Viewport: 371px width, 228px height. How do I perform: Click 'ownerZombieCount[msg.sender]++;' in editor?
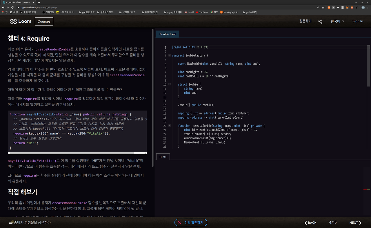tap(208, 138)
